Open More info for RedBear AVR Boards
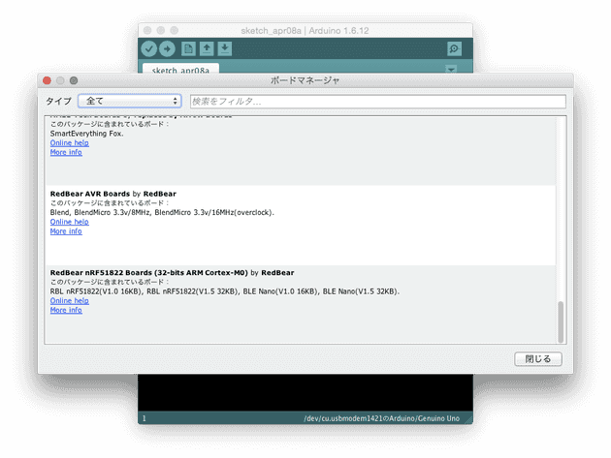Screen dimensions: 611x458 (66, 231)
